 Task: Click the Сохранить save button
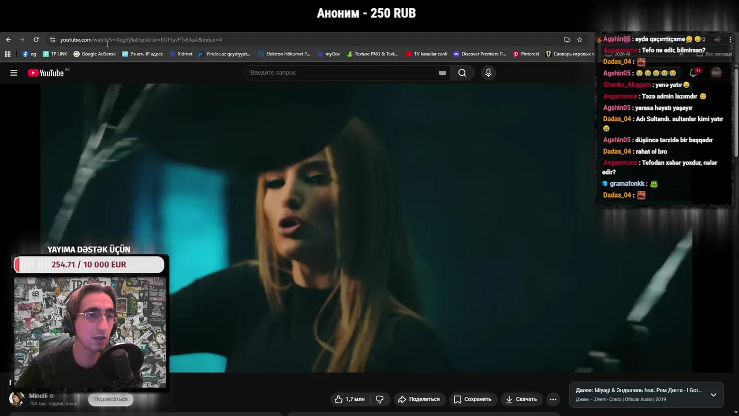(472, 399)
